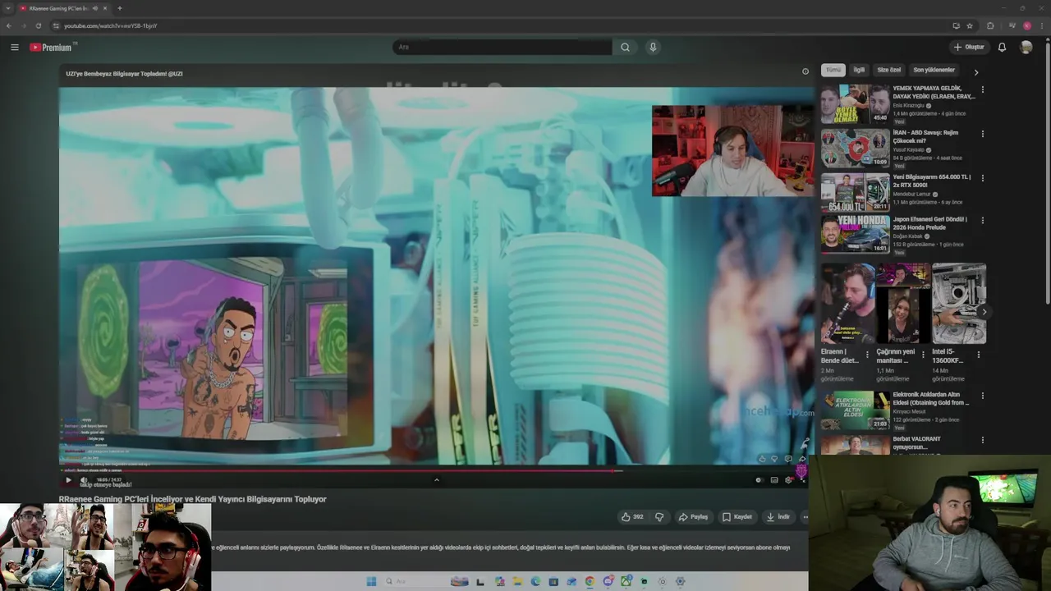Toggle subtitles in player controls
Screen dimensions: 1051x591
pos(774,480)
